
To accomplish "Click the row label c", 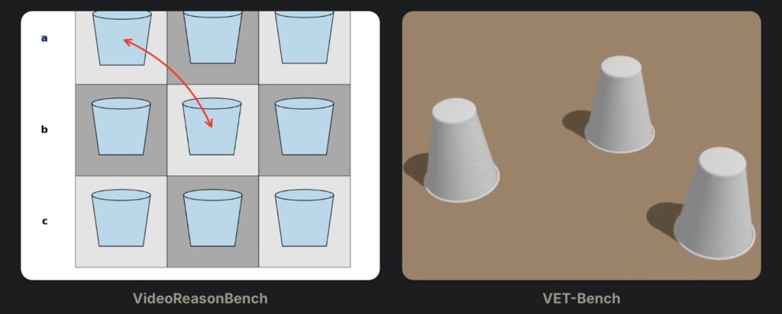I will click(x=44, y=221).
